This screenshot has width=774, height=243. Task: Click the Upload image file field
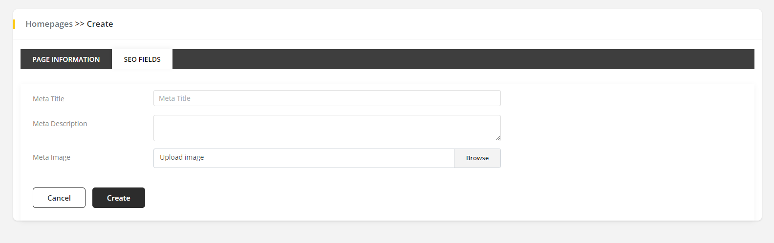pyautogui.click(x=303, y=158)
